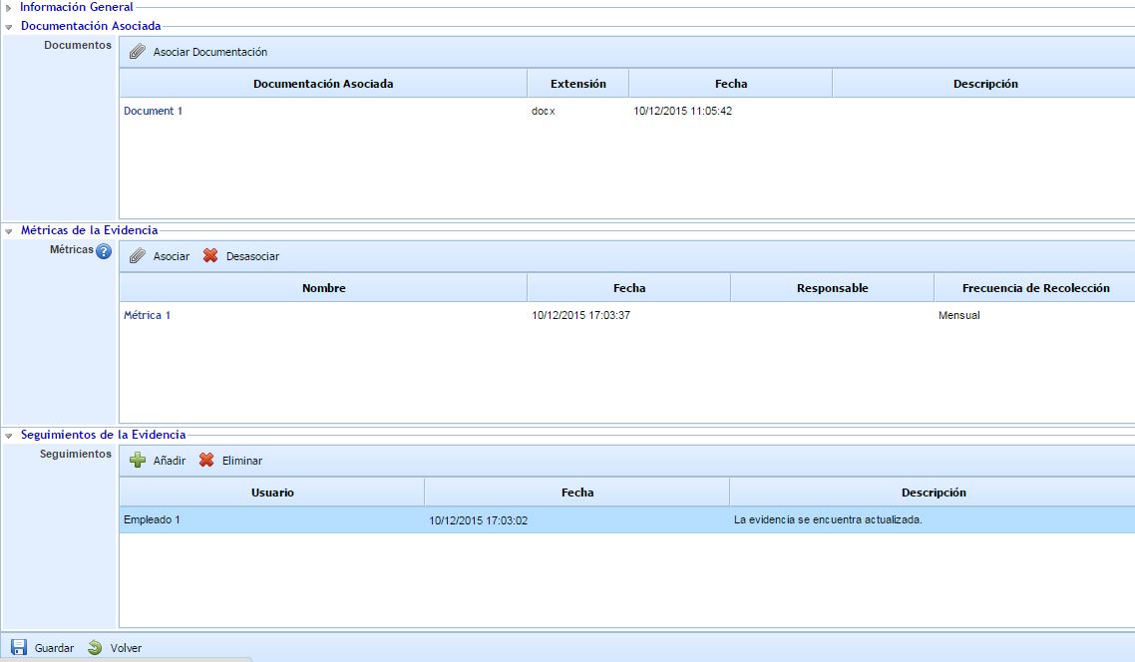Sort metrics by Frecuencia de Recolección header
The width and height of the screenshot is (1135, 662).
[1034, 288]
